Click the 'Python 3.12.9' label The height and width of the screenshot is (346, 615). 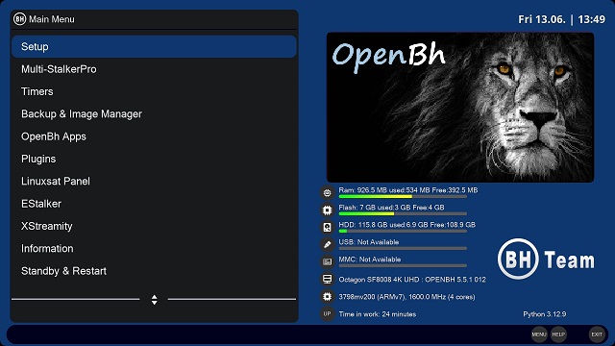545,314
